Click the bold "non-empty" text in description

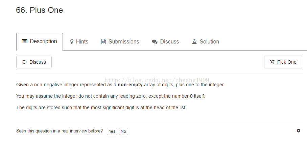tap(130, 85)
